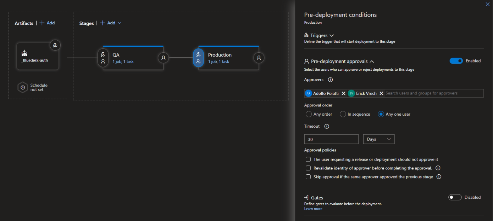493x221 pixels.
Task: Click the _Bluedesk-auth artifact build icon
Action: [24, 53]
